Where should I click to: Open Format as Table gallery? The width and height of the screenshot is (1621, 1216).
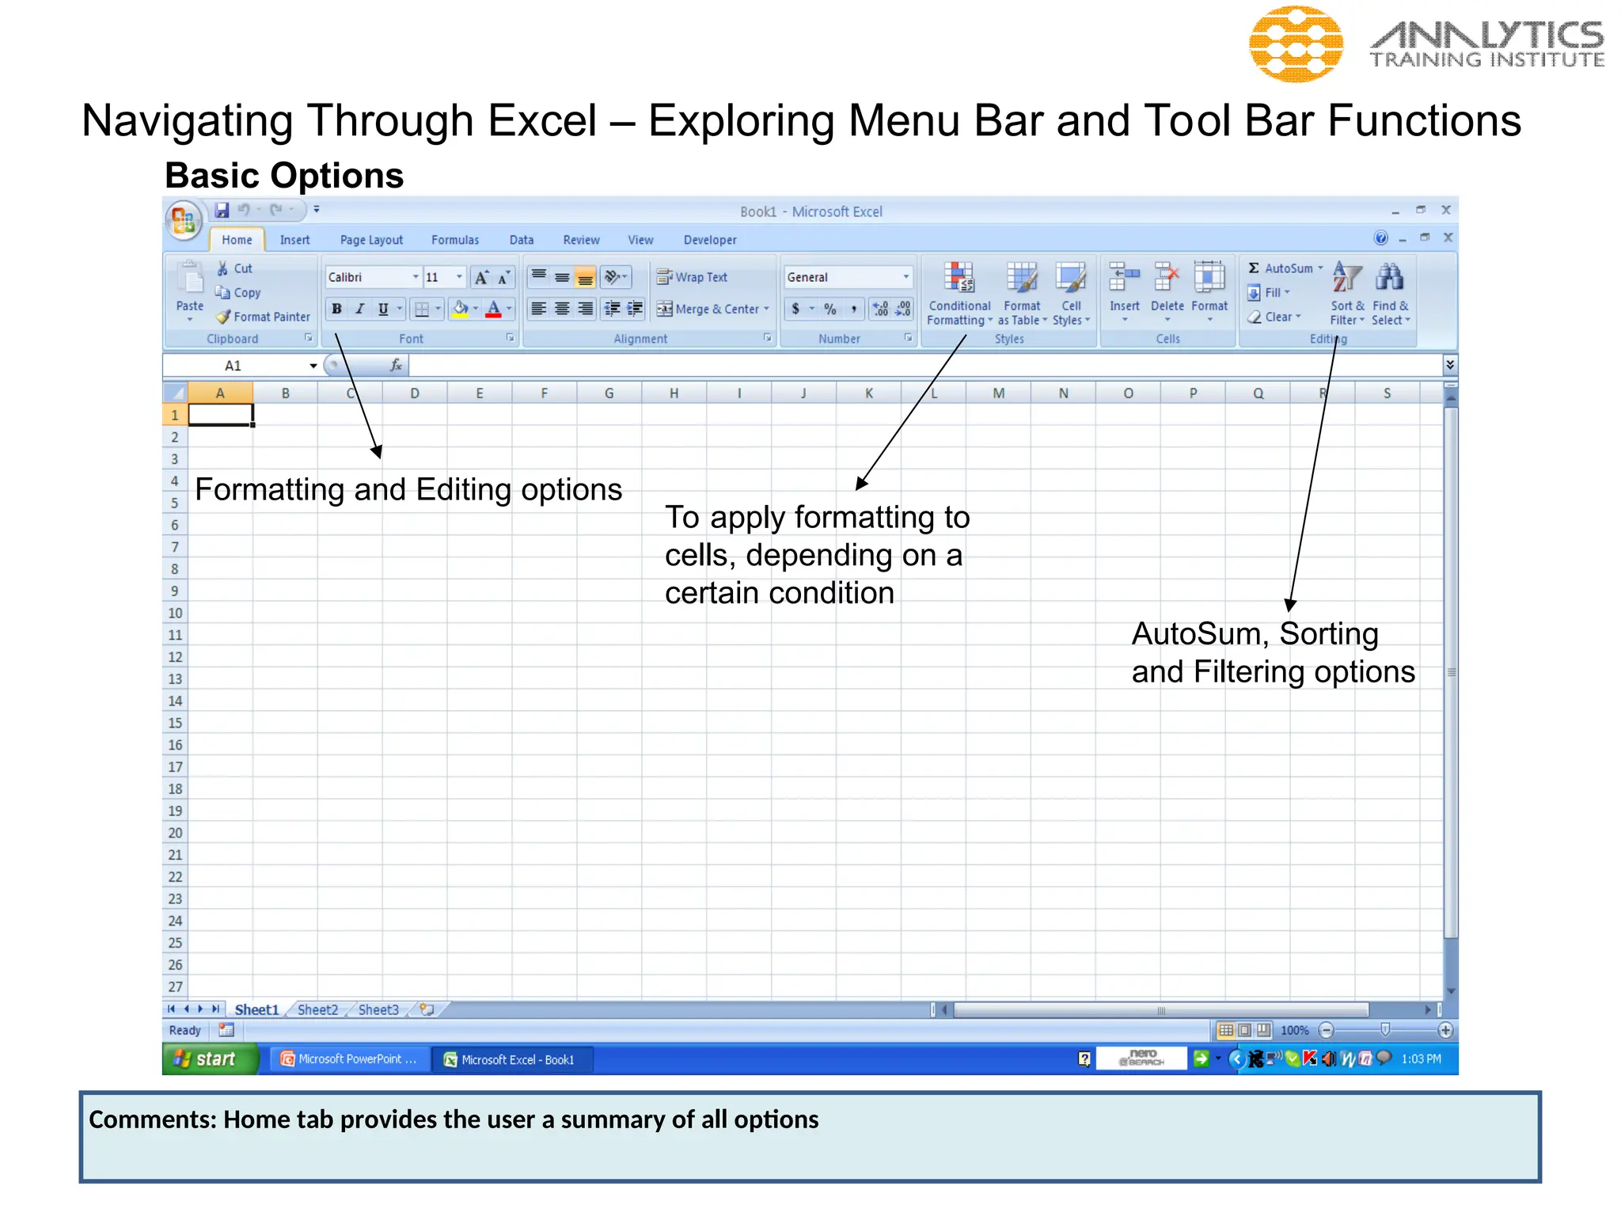click(x=1022, y=294)
